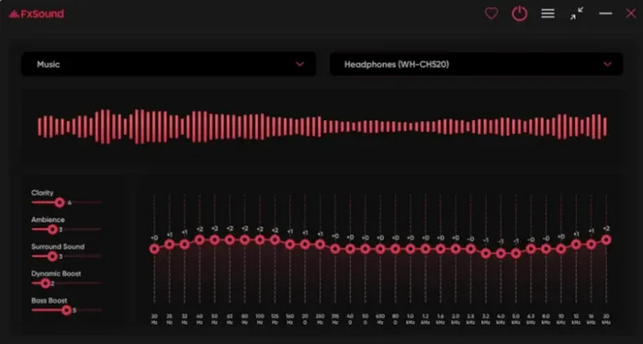Select the 20 kHz EQ band handle
The width and height of the screenshot is (643, 344).
tap(606, 240)
